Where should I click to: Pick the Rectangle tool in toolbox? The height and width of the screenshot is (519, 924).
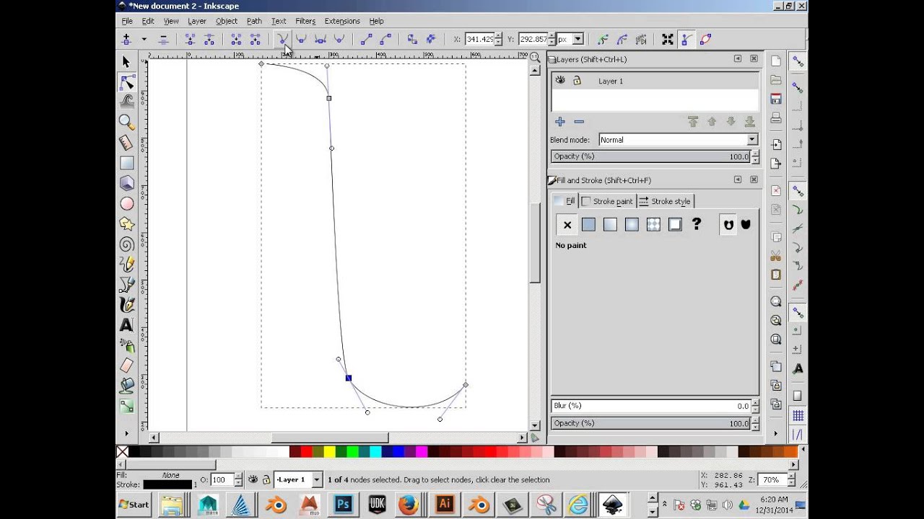[x=127, y=164]
